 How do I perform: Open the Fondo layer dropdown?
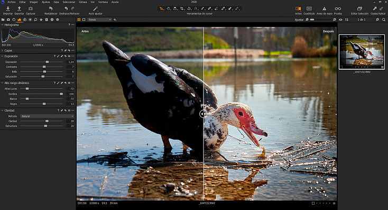[x=100, y=20]
